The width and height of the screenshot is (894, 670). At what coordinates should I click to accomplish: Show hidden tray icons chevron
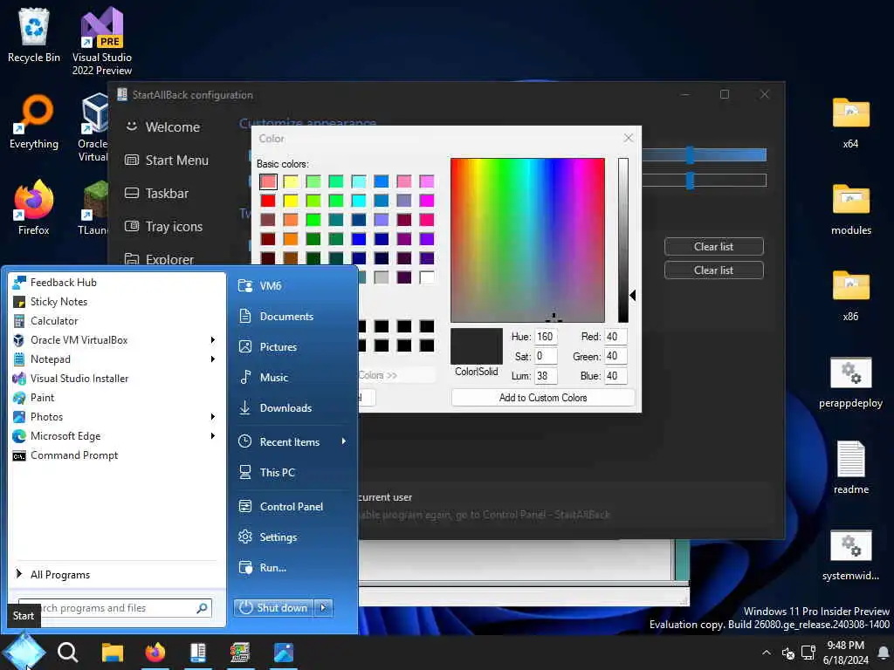click(x=767, y=653)
